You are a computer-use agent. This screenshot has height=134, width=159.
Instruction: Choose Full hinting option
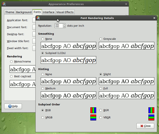point(101,88)
